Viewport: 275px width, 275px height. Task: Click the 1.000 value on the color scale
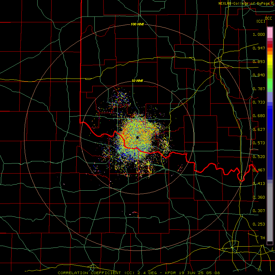(259, 34)
